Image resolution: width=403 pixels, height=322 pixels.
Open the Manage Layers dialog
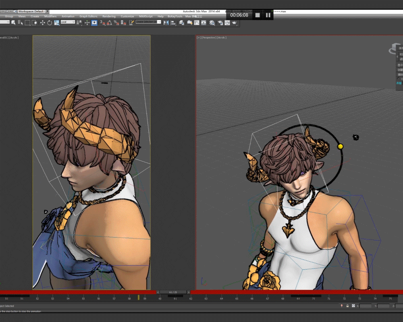[182, 23]
